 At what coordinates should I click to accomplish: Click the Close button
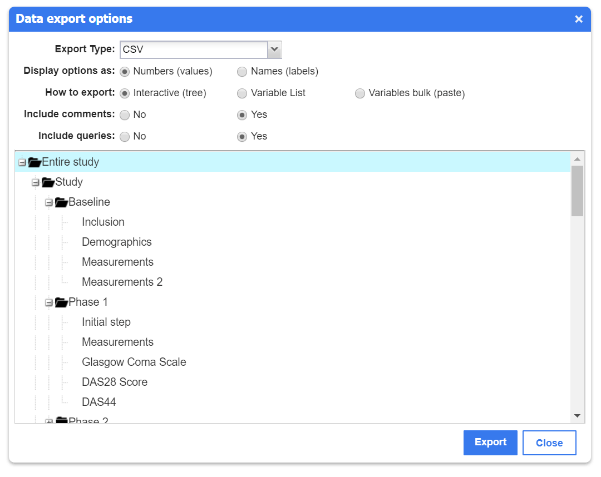(549, 443)
